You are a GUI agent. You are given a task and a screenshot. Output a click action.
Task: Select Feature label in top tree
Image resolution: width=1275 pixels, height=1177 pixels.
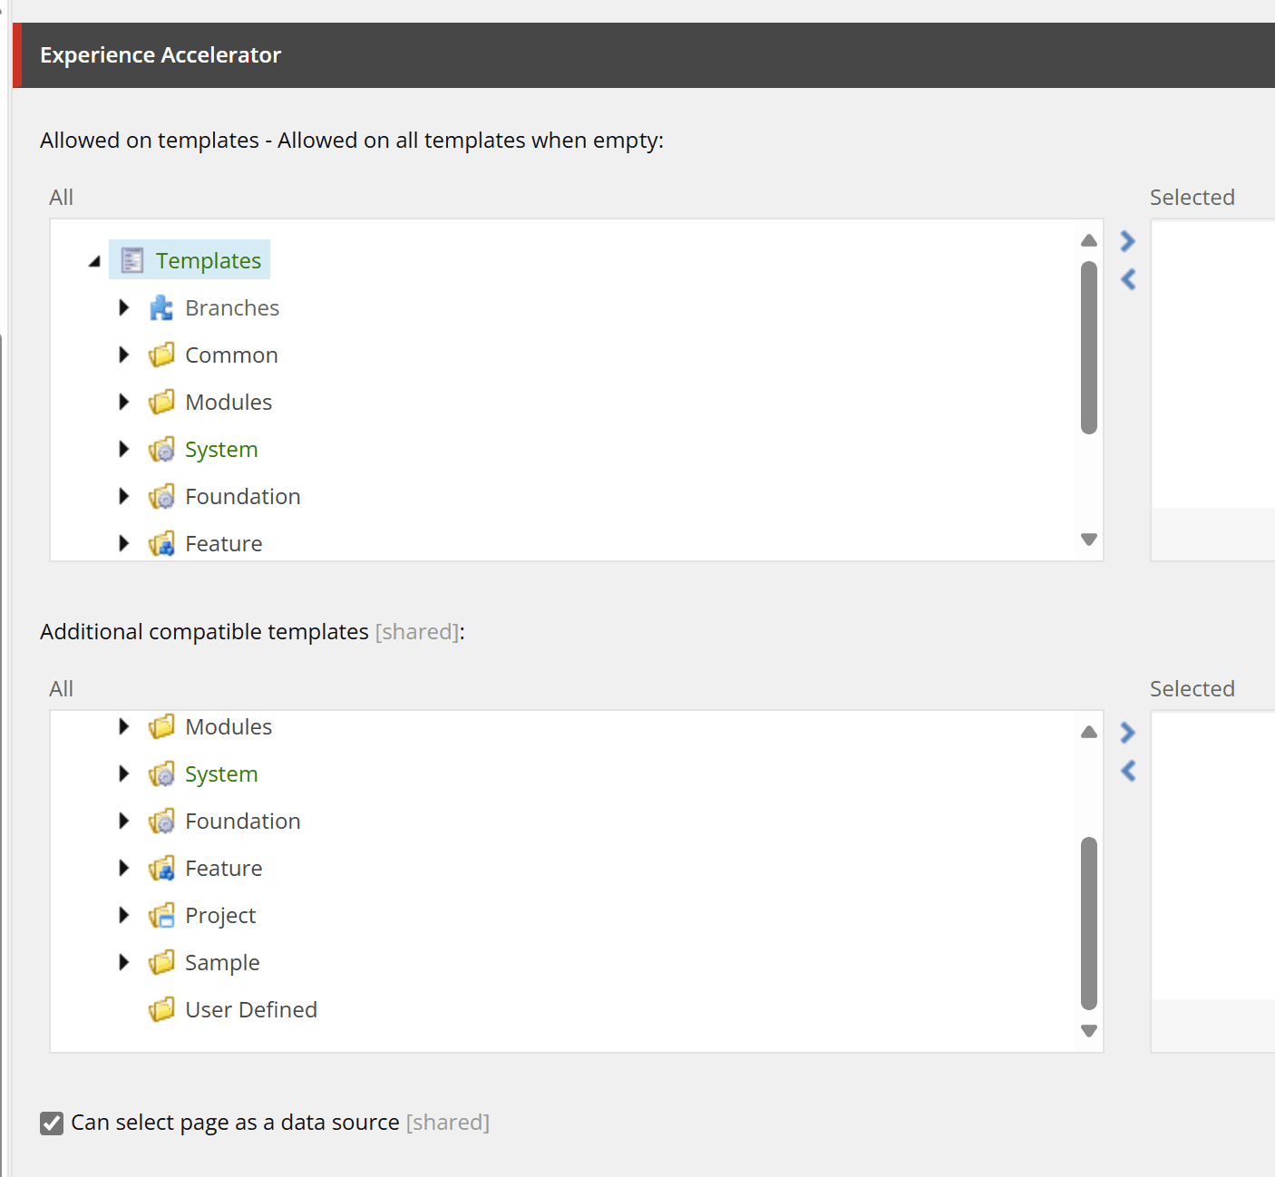click(x=224, y=543)
